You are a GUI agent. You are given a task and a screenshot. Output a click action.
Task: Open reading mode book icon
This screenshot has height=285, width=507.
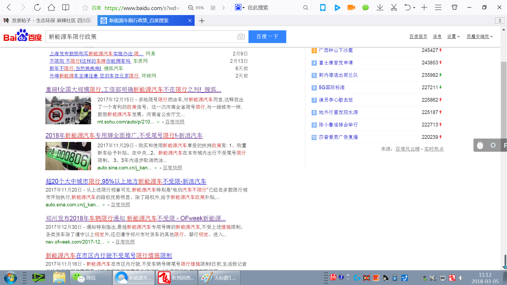click(x=66, y=8)
